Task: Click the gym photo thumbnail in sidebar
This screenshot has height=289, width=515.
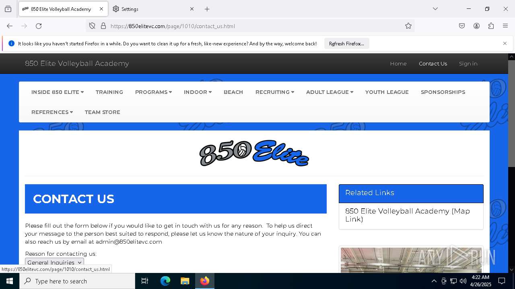Action: tap(411, 260)
